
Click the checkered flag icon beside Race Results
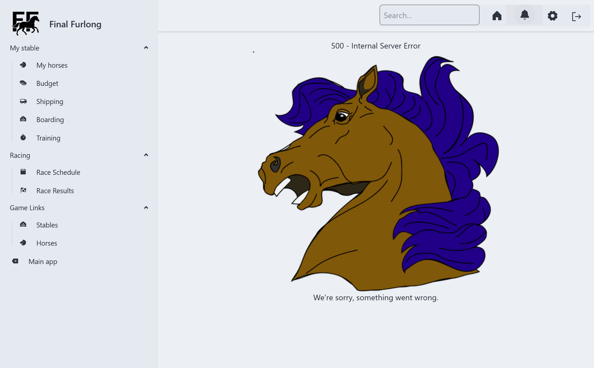coord(23,190)
